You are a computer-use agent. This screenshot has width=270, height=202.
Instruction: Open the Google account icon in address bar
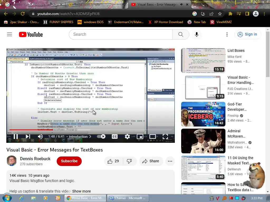click(x=195, y=14)
